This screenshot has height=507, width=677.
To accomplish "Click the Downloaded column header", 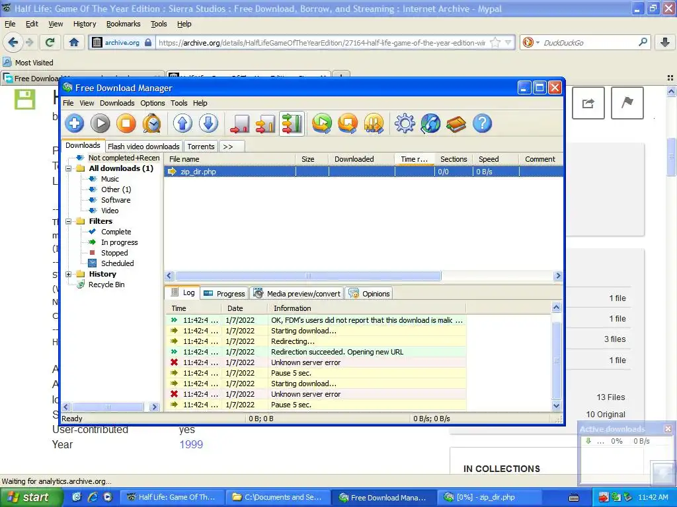I will pos(362,159).
